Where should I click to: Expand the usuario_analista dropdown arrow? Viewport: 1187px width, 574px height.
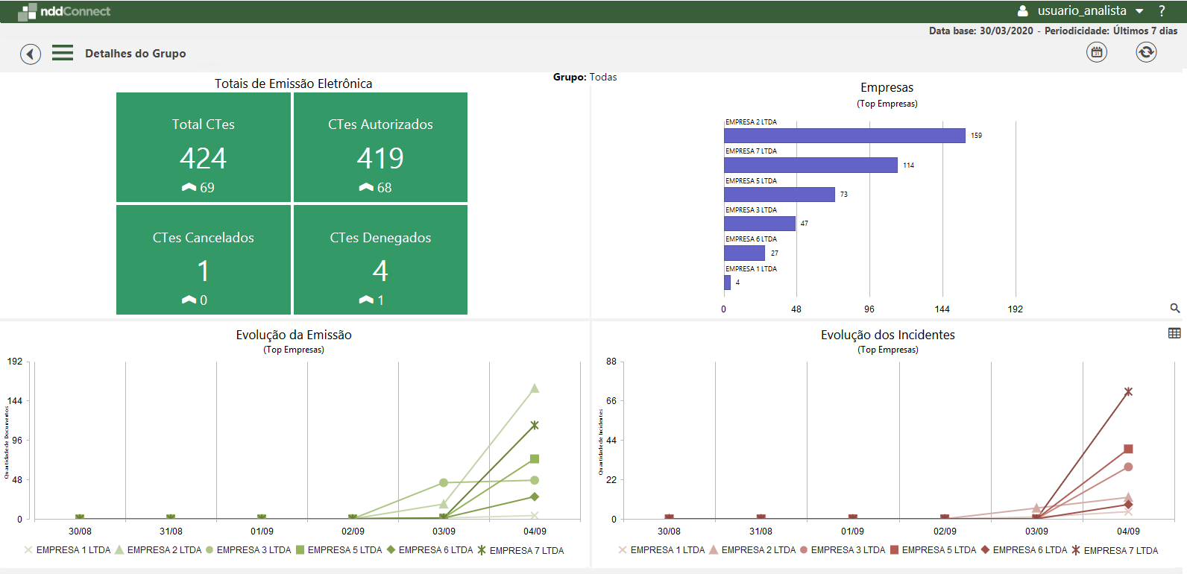1139,11
